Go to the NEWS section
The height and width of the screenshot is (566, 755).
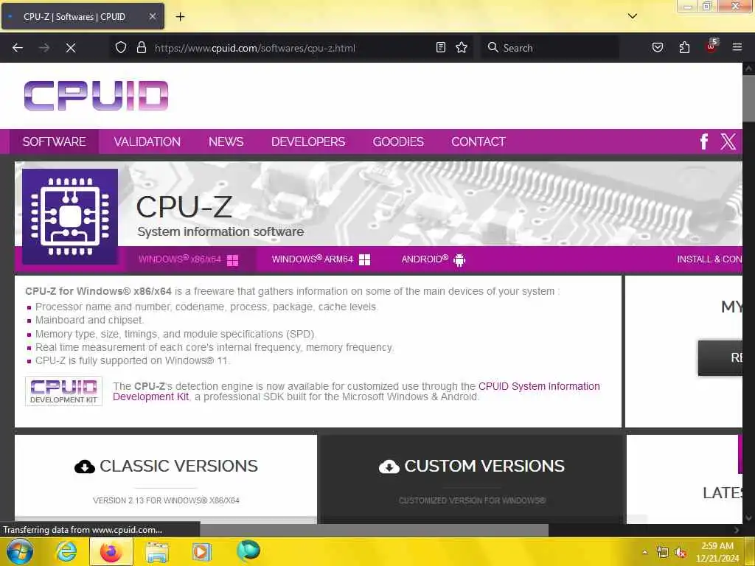[226, 141]
